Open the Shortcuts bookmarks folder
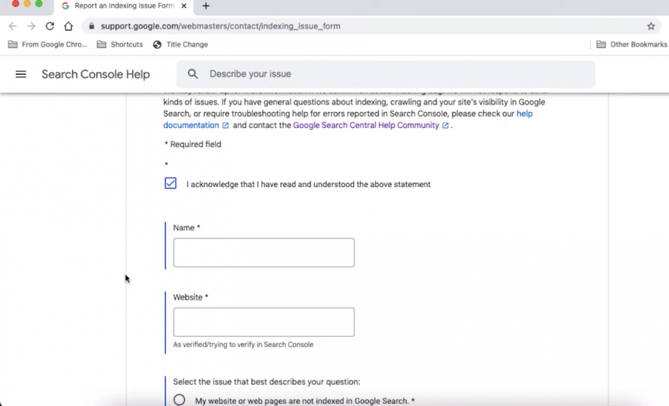The height and width of the screenshot is (406, 669). [120, 44]
